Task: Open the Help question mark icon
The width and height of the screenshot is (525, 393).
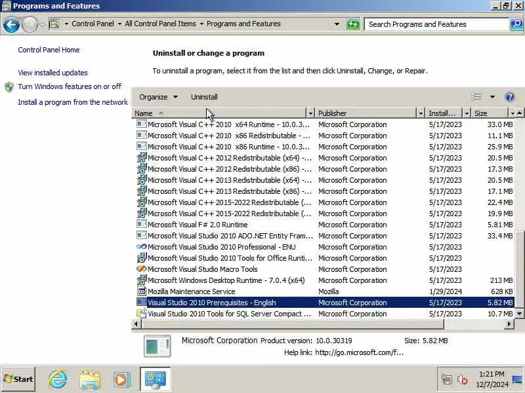Action: (x=510, y=97)
